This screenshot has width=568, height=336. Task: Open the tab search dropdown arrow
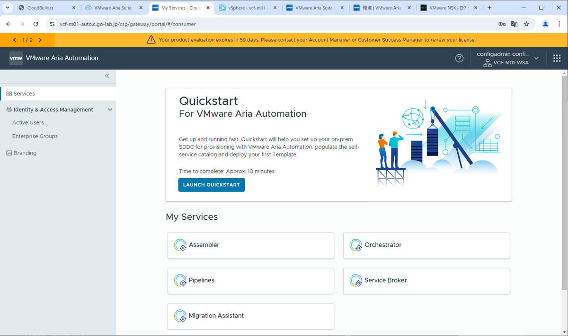click(x=8, y=8)
